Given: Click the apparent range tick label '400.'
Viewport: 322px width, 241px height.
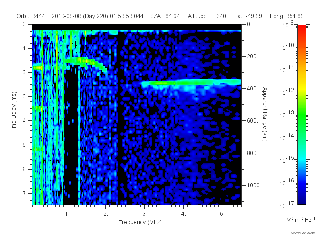Looking at the screenshot, I should click(252, 88).
